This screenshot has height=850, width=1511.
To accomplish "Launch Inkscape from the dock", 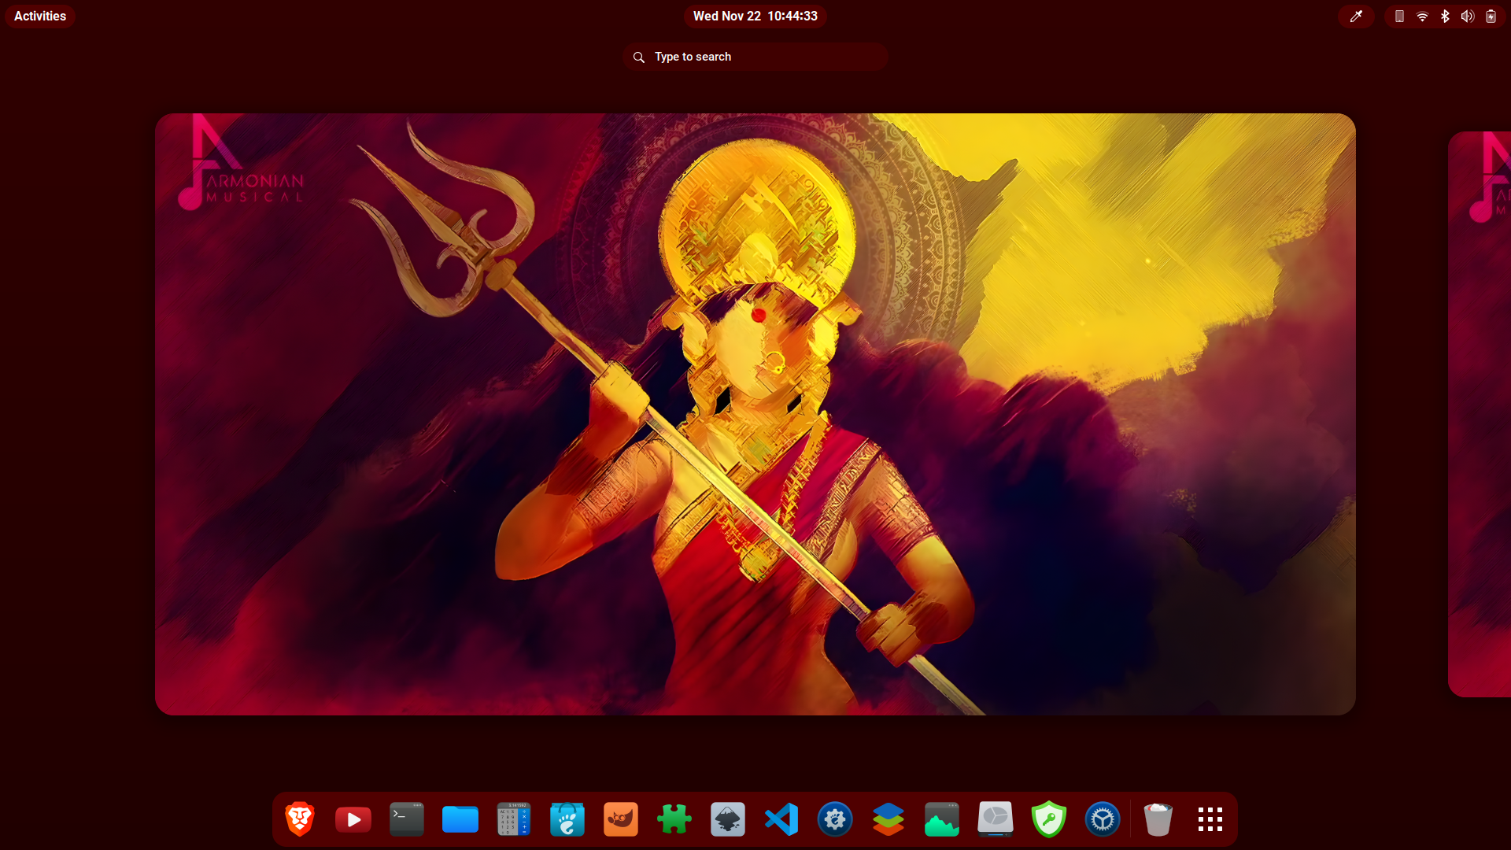I will click(728, 819).
